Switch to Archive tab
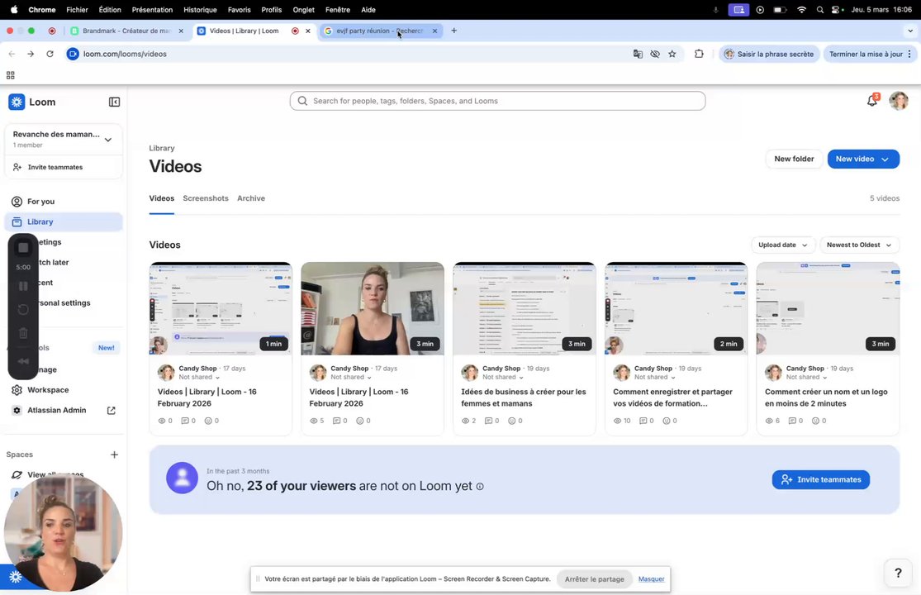This screenshot has height=595, width=921. pos(251,198)
